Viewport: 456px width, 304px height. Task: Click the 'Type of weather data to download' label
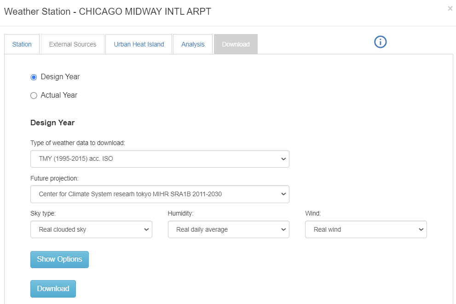pos(78,143)
